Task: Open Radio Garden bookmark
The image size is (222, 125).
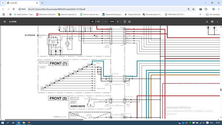Action: tap(24, 14)
